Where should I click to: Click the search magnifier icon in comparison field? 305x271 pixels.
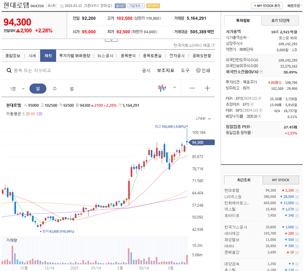9,70
